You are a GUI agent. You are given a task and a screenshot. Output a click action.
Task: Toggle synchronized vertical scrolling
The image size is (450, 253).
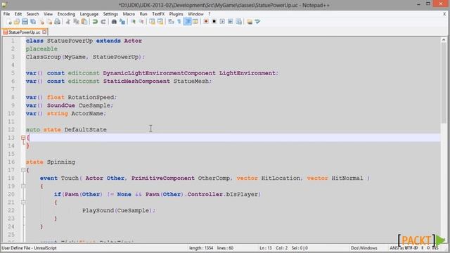click(x=152, y=22)
